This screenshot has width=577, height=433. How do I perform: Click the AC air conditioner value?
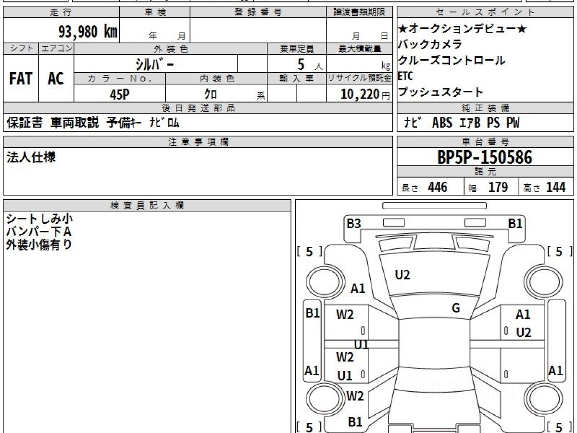tap(56, 79)
